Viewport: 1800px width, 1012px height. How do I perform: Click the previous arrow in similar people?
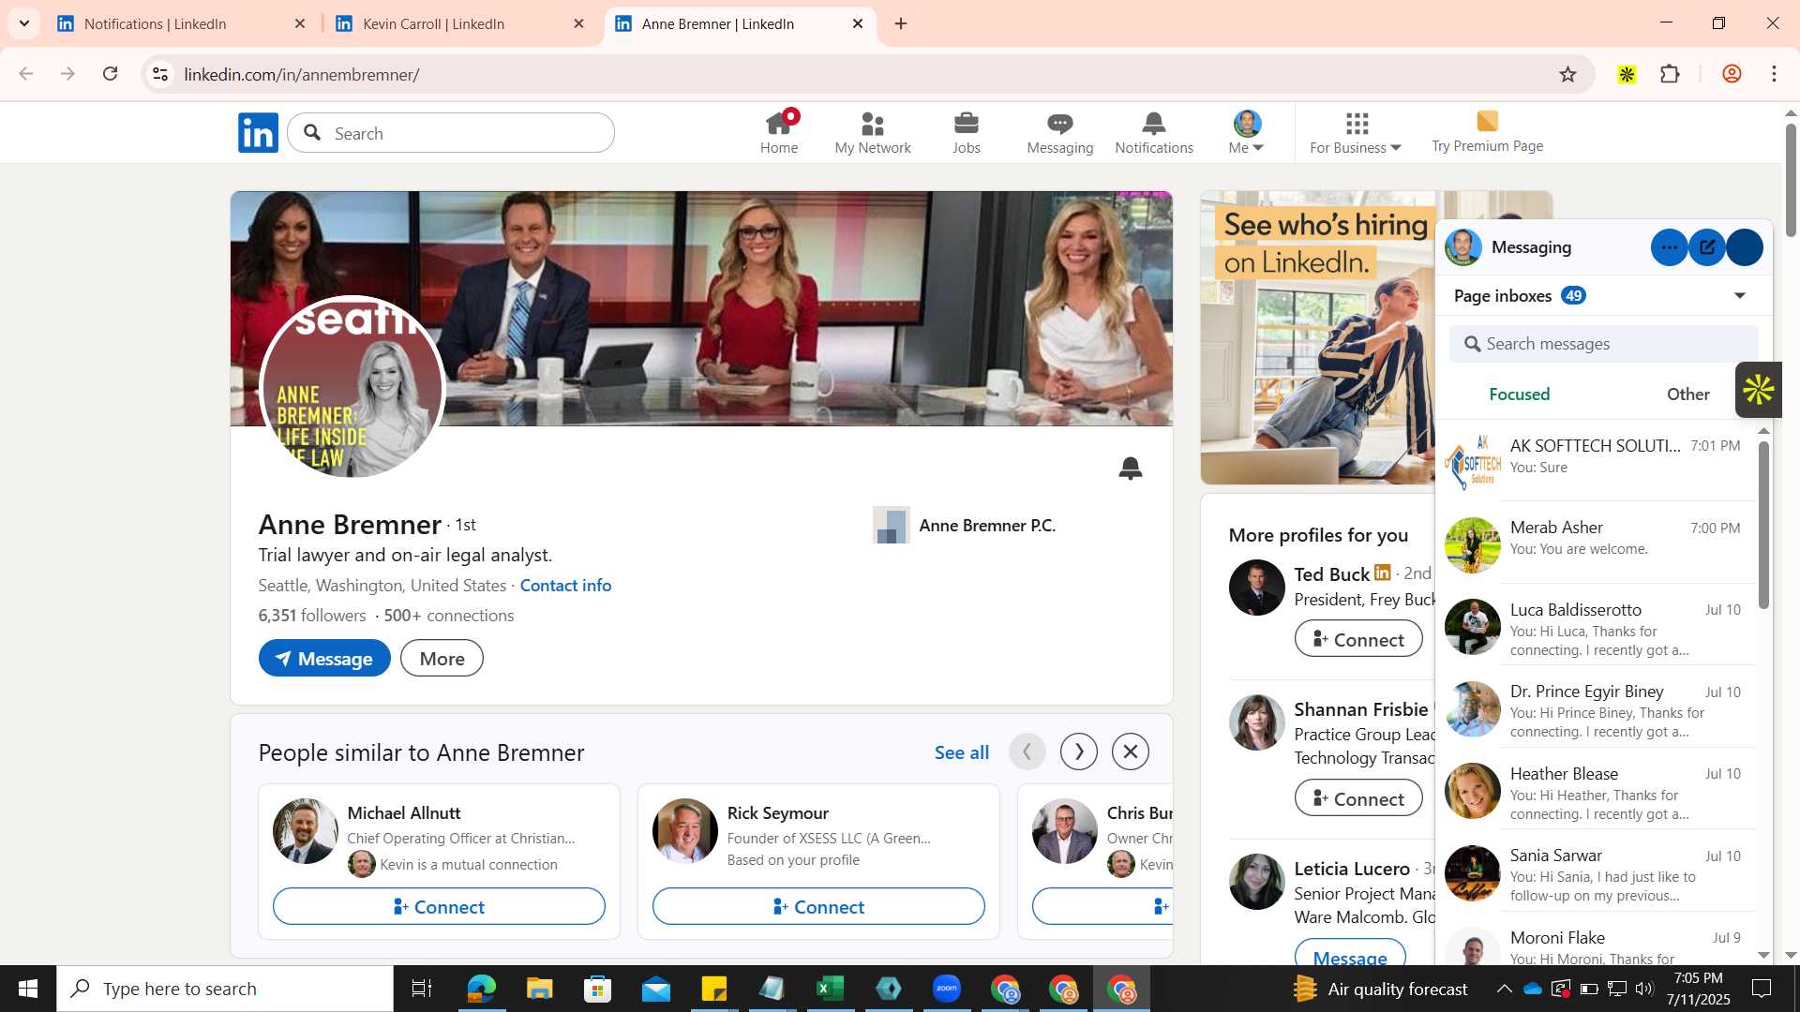coord(1027,752)
